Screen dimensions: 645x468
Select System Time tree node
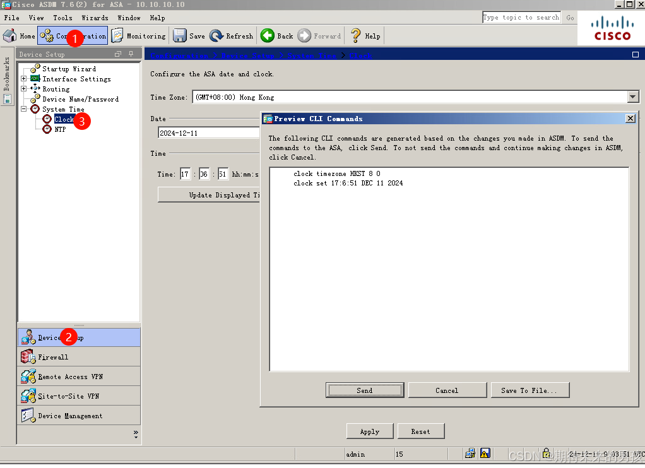[63, 109]
